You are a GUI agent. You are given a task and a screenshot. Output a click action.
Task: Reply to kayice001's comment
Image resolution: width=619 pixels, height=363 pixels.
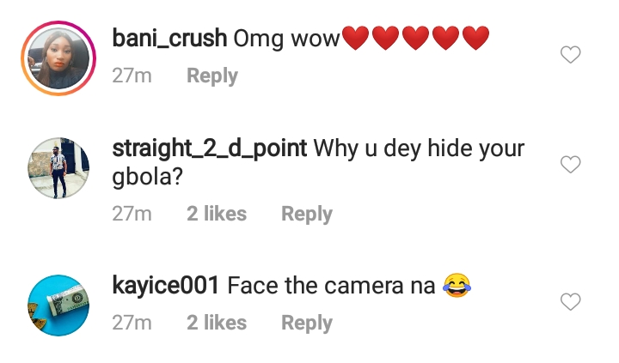click(x=307, y=323)
